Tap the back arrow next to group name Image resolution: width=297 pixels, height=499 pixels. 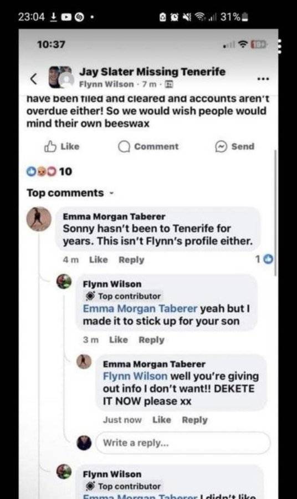[33, 78]
